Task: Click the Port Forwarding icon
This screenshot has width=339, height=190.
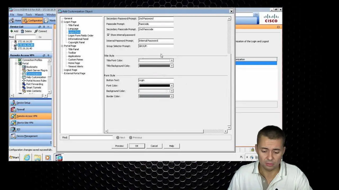Action: pyautogui.click(x=24, y=84)
